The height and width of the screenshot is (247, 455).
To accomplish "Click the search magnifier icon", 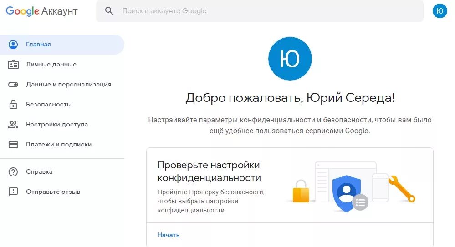I will click(x=109, y=11).
